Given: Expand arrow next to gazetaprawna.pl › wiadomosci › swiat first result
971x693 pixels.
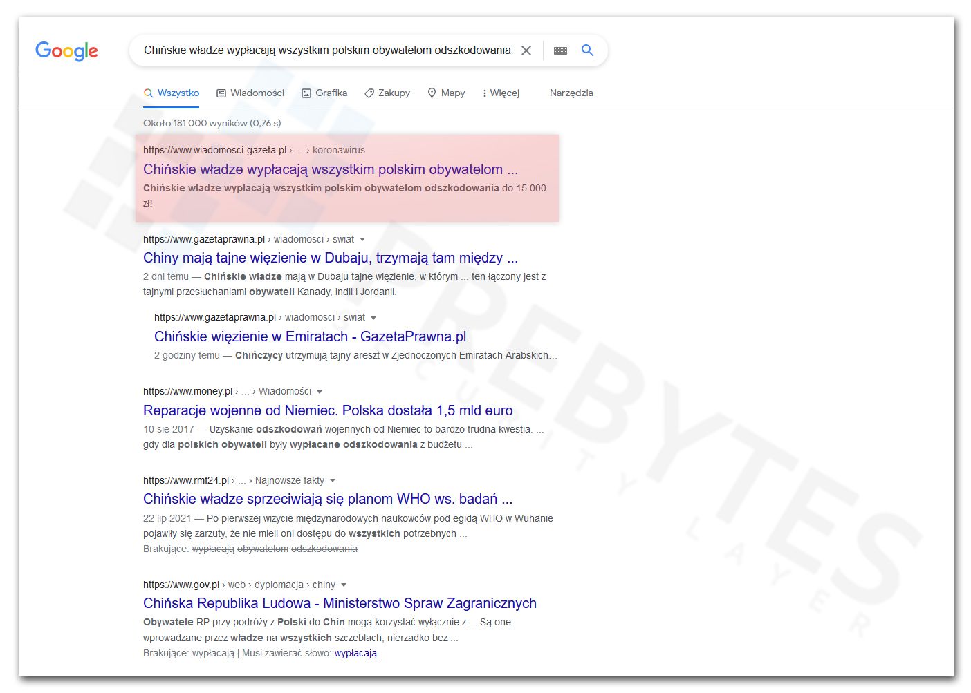Looking at the screenshot, I should click(x=362, y=240).
